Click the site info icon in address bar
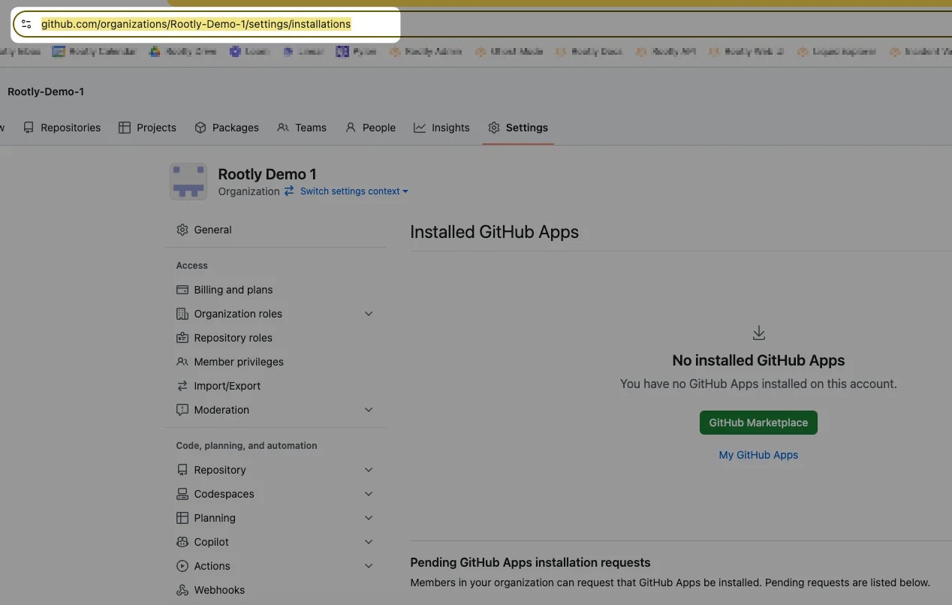The height and width of the screenshot is (605, 952). click(x=26, y=24)
